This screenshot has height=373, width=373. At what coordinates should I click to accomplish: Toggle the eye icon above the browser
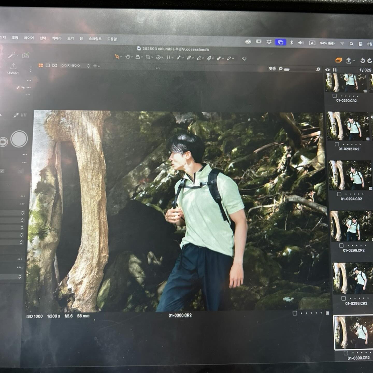[327, 70]
